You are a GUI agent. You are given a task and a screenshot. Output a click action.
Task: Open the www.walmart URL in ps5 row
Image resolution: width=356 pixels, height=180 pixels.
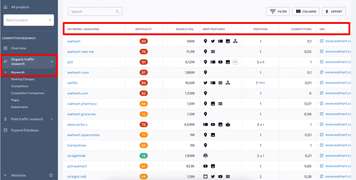click(338, 62)
